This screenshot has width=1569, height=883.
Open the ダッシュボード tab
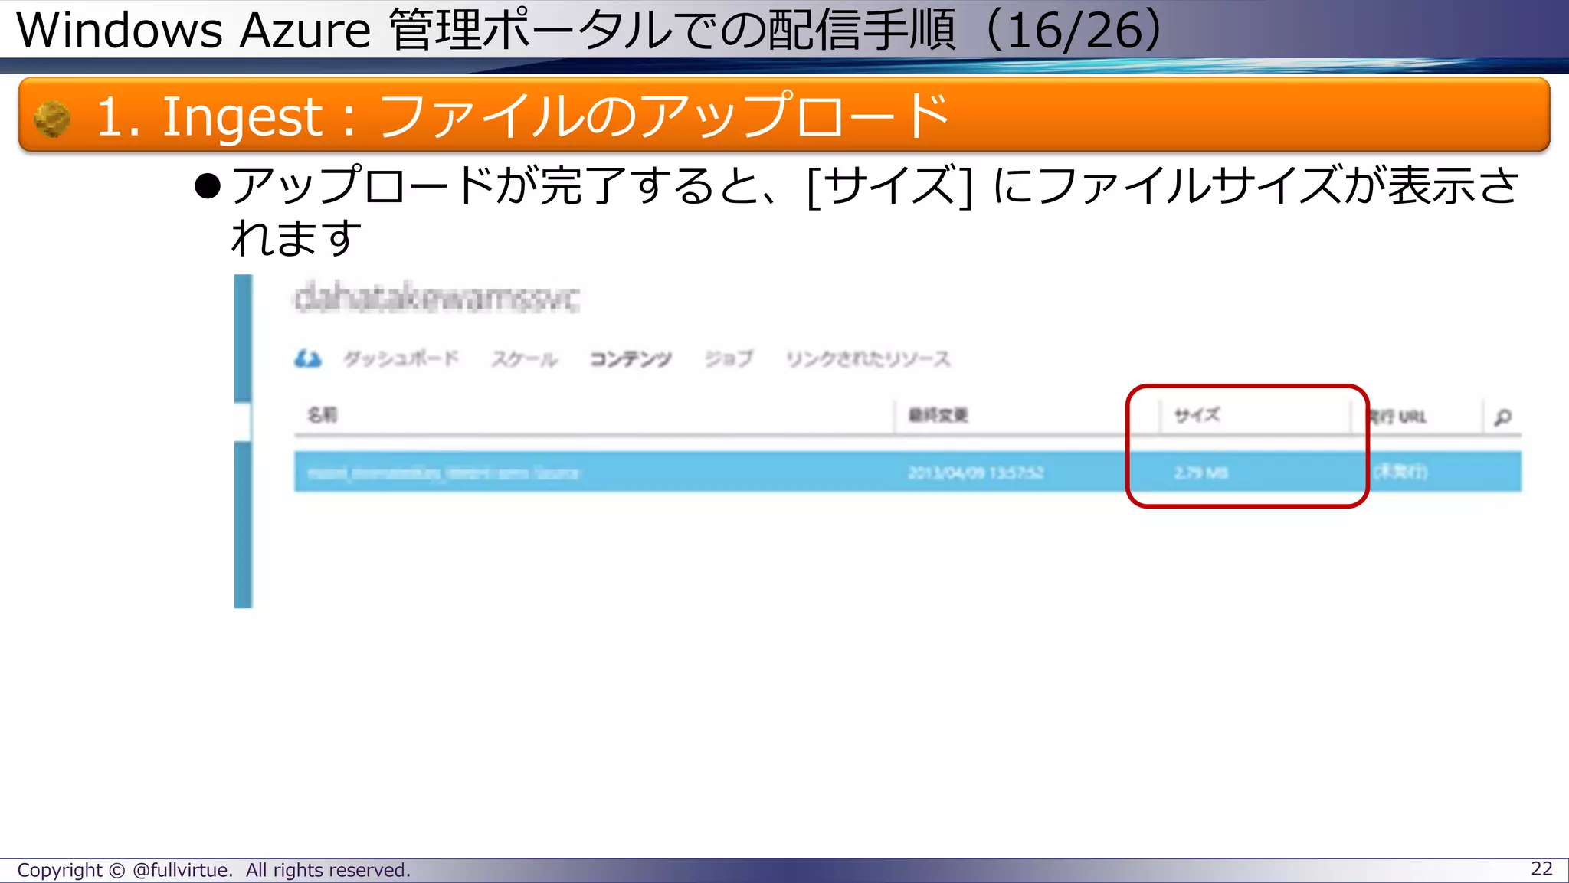coord(401,358)
